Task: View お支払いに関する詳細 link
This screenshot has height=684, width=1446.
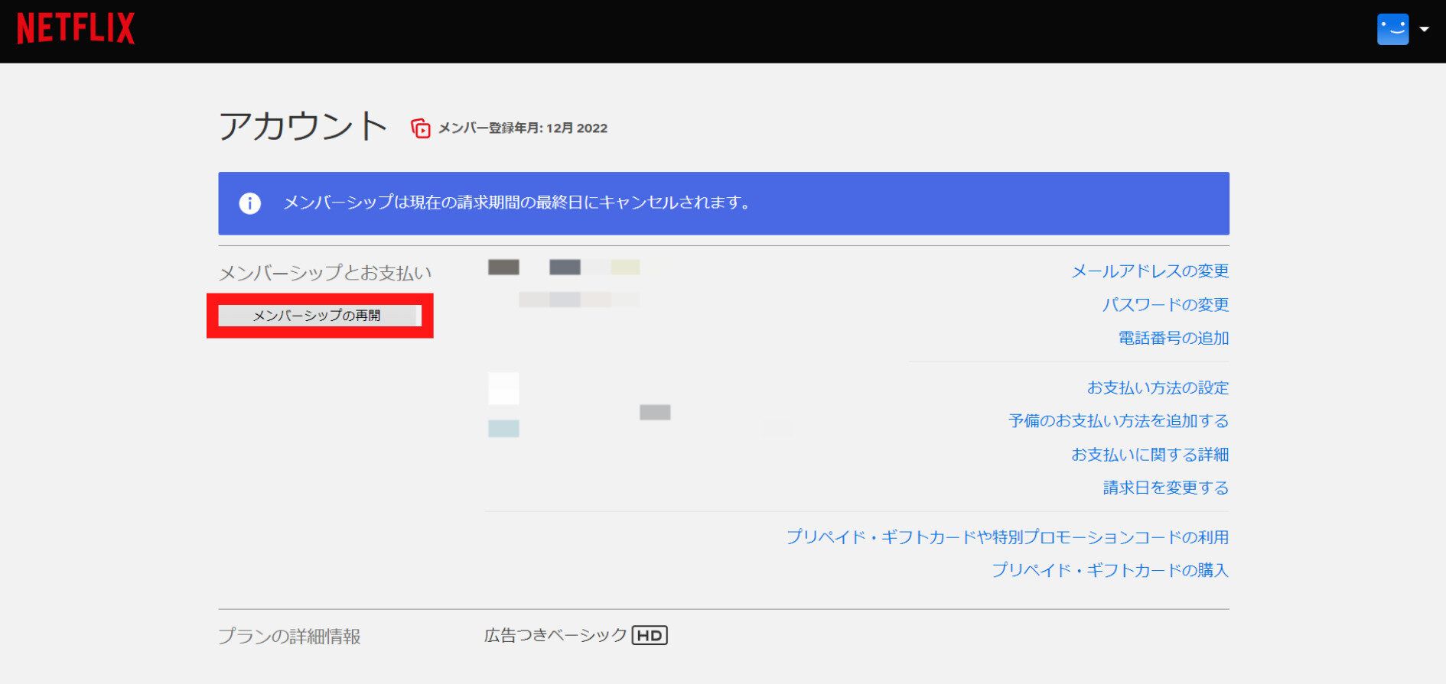Action: coord(1149,455)
